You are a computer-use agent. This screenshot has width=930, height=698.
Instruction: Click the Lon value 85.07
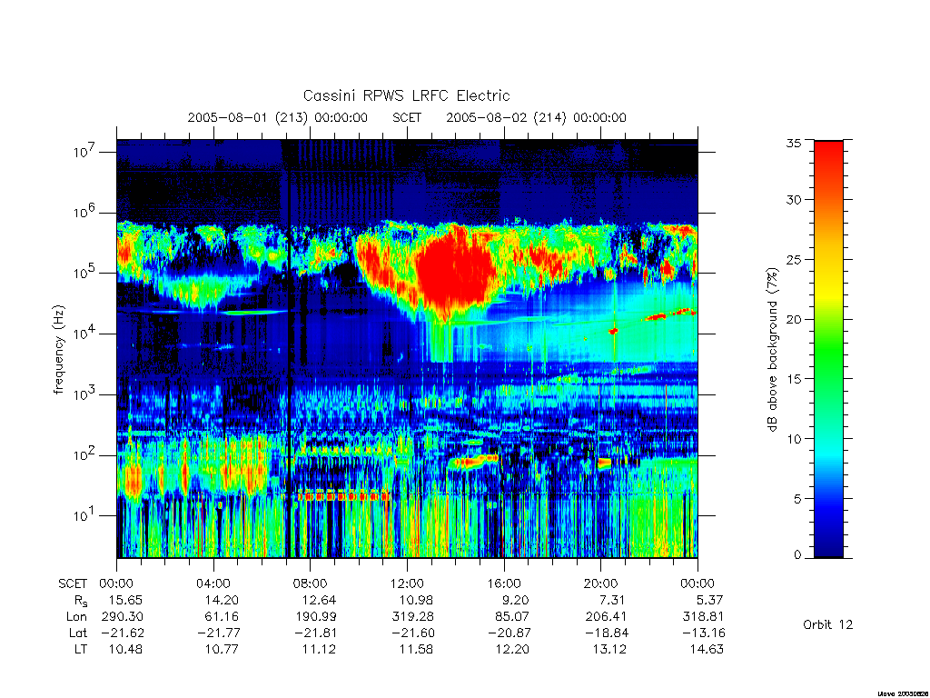[512, 617]
